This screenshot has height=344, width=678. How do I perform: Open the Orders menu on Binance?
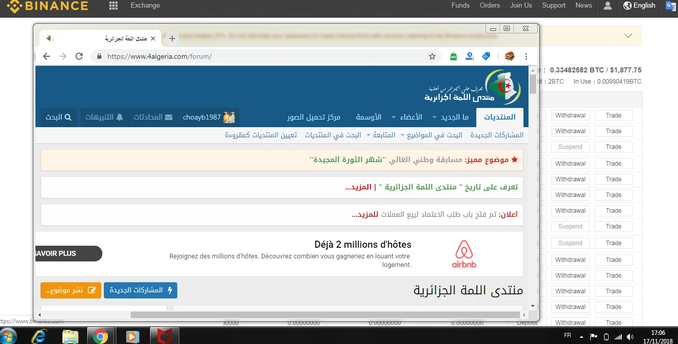click(489, 6)
